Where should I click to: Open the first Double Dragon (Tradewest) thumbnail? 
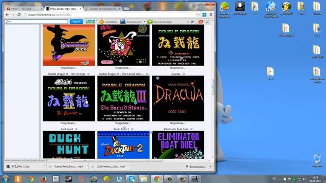click(178, 45)
